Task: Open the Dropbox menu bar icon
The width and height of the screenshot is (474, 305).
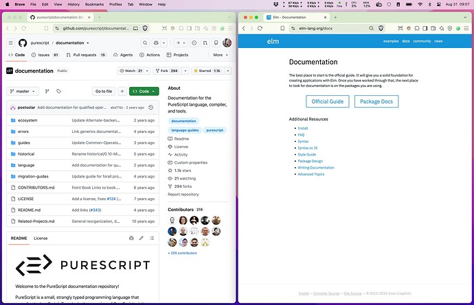Action: pyautogui.click(x=275, y=4)
